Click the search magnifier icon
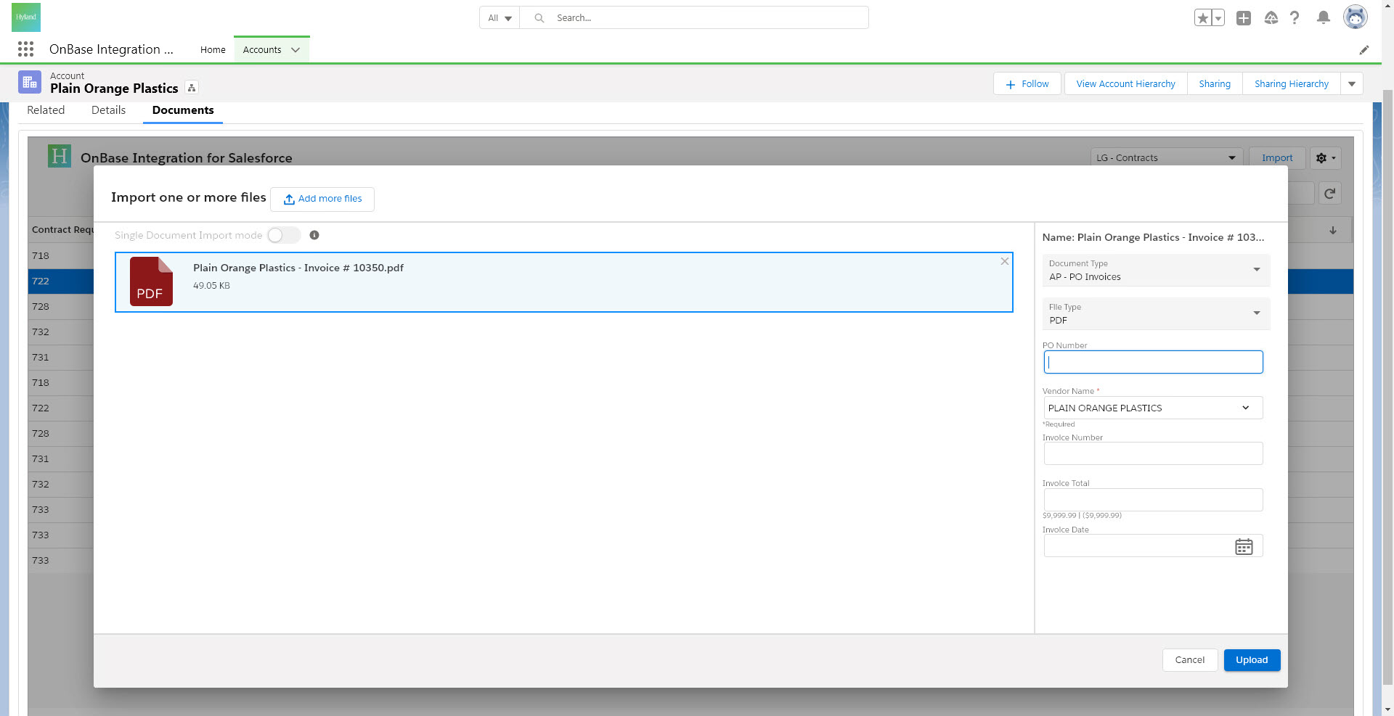 coord(539,18)
